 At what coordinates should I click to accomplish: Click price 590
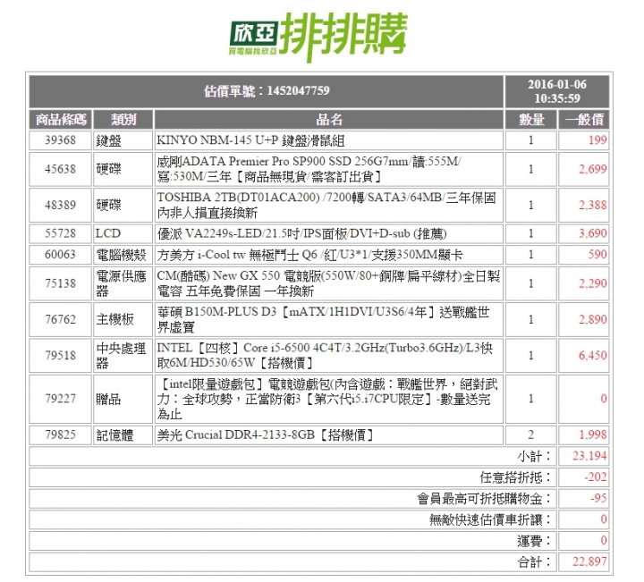click(597, 255)
